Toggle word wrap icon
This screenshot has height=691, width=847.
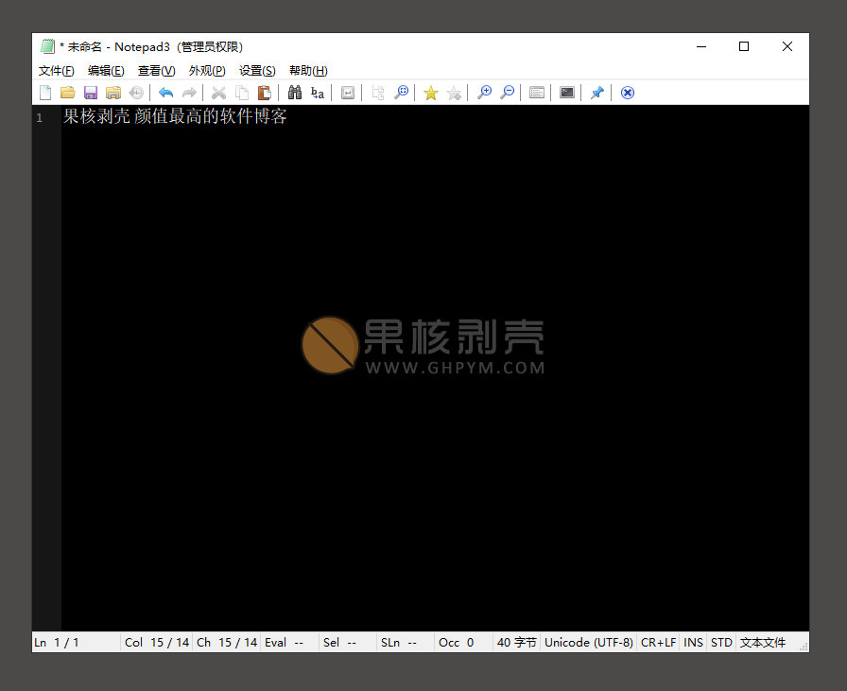347,93
